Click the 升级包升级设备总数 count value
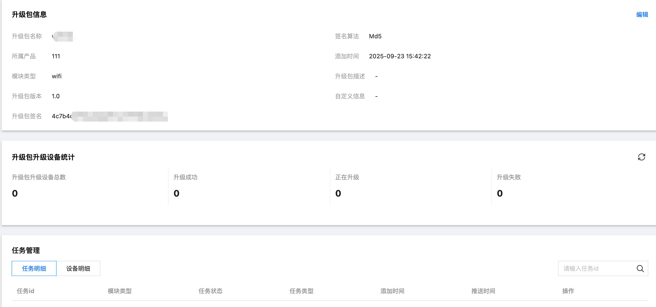 [x=15, y=193]
